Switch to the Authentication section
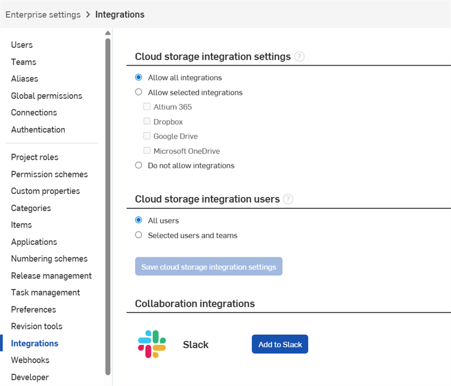451x386 pixels. 38,129
